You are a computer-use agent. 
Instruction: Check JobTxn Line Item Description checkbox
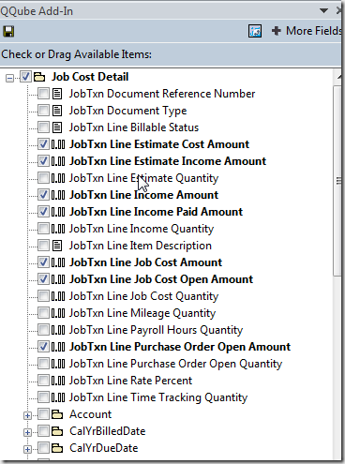tap(43, 245)
